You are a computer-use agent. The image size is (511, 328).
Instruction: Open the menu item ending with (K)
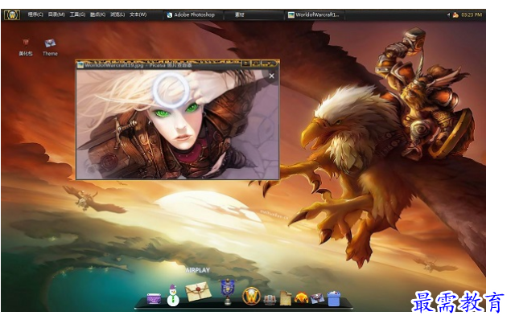[97, 14]
